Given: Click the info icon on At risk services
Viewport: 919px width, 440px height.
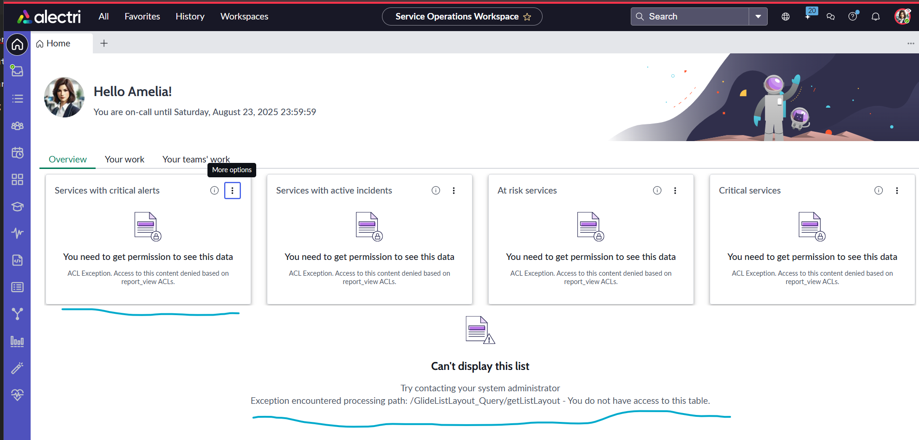Looking at the screenshot, I should click(x=657, y=190).
